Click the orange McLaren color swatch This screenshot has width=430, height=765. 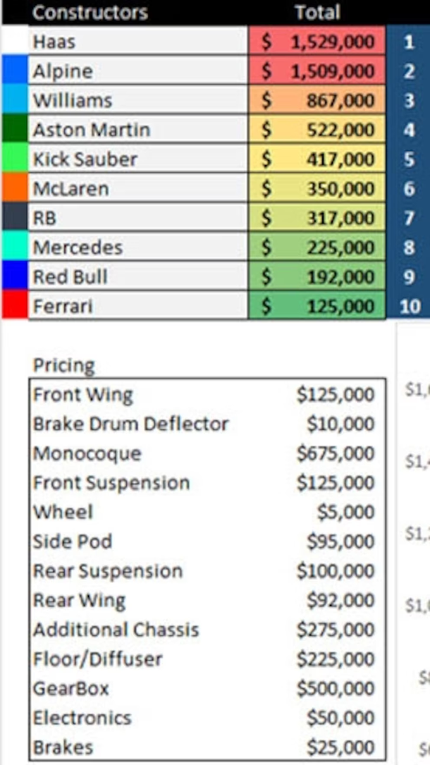click(14, 189)
